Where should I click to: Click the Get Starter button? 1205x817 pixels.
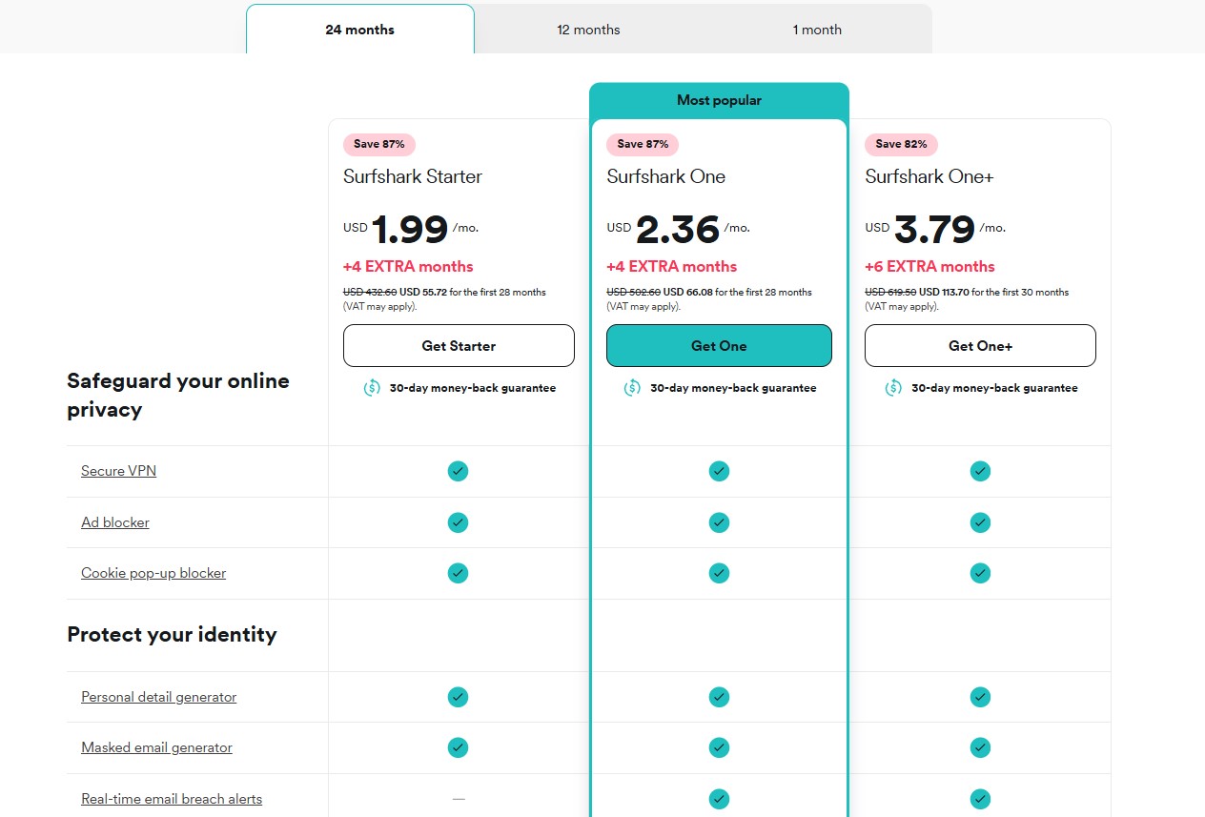[459, 346]
